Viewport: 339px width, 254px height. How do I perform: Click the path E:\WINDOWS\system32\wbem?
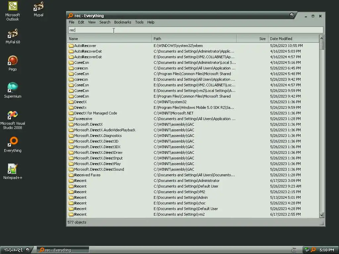click(x=178, y=46)
